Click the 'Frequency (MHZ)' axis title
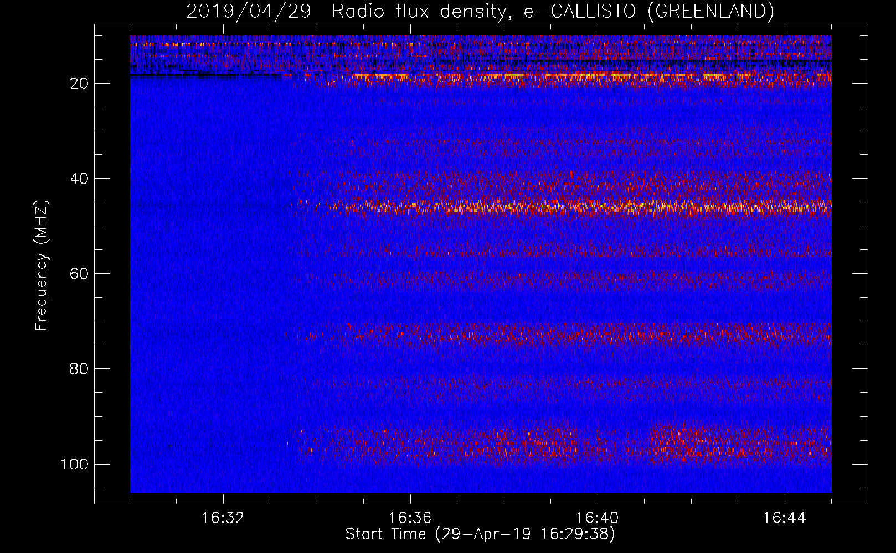This screenshot has height=553, width=896. (42, 265)
